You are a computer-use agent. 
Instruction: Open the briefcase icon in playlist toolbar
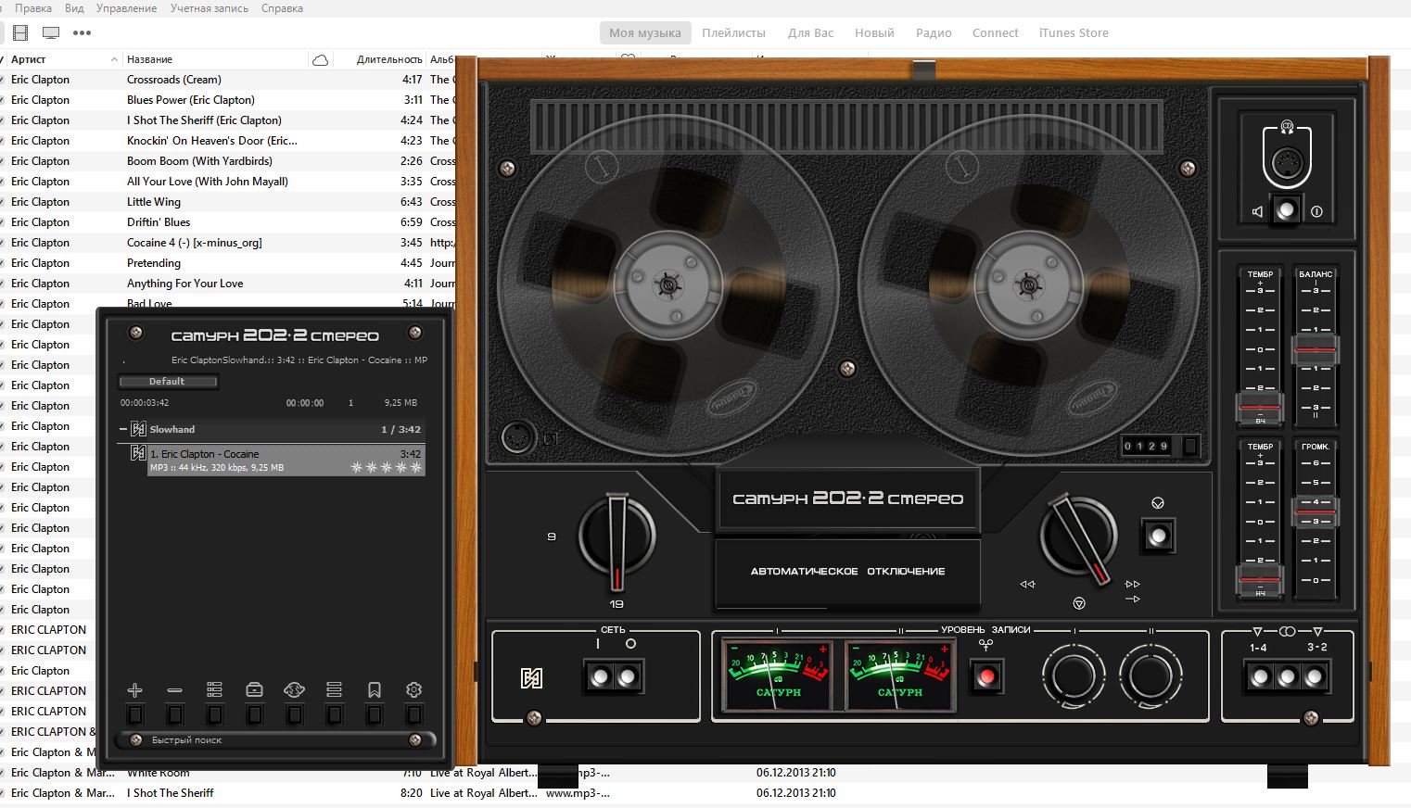254,690
